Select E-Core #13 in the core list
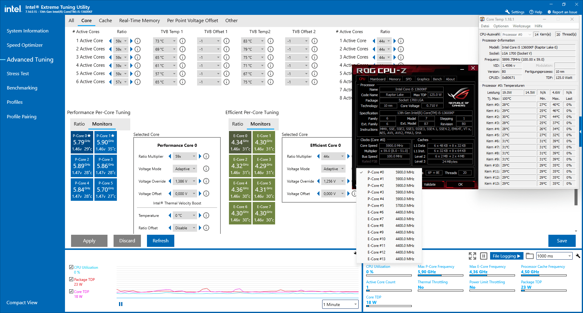Screen dimensions: 583x313 390,259
